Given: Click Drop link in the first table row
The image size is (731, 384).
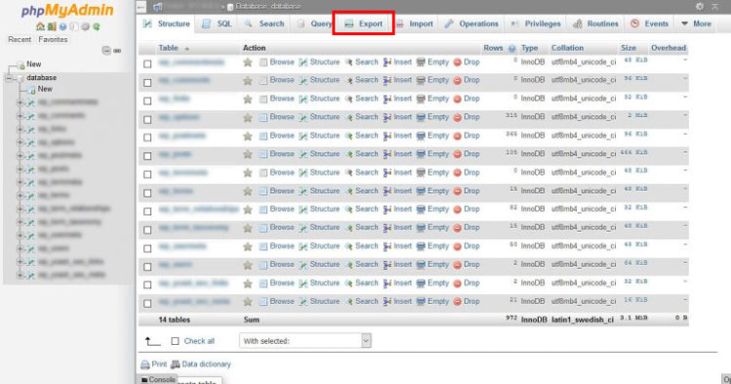Looking at the screenshot, I should point(472,62).
